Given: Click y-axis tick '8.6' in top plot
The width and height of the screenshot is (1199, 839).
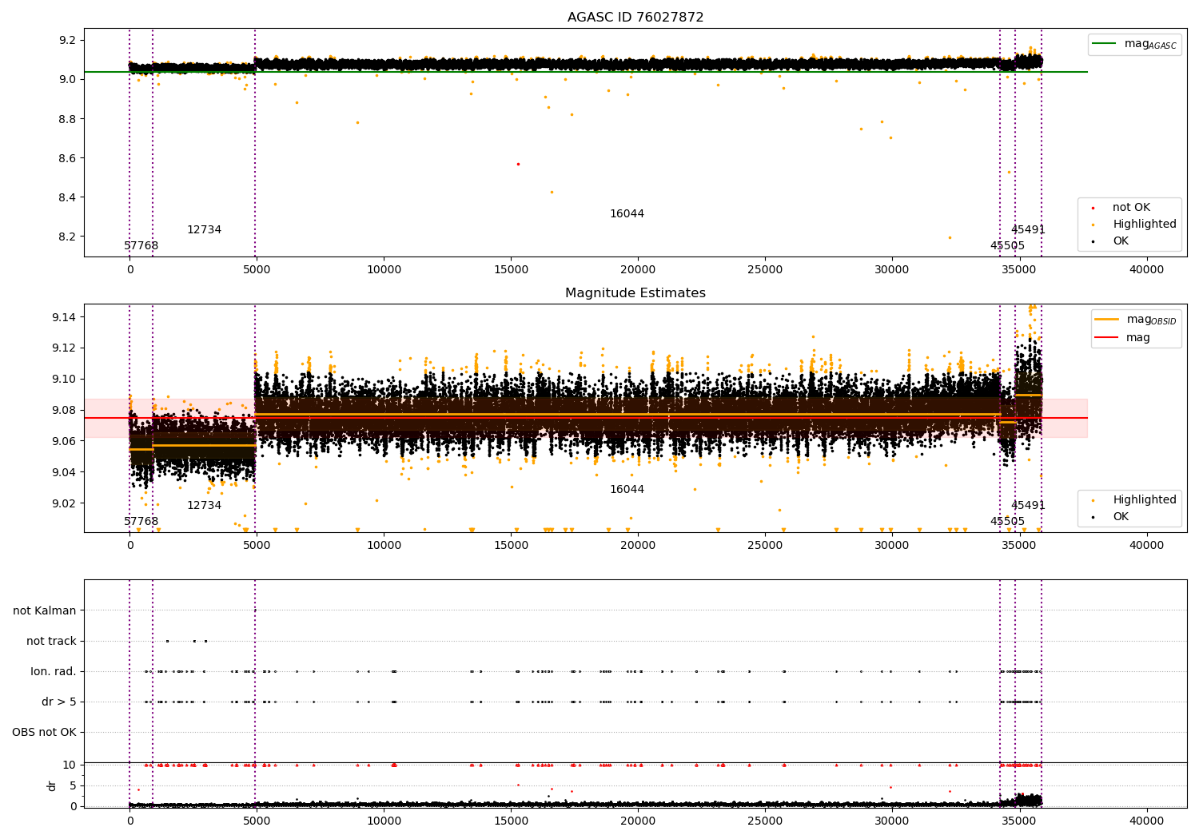Looking at the screenshot, I should [x=69, y=158].
